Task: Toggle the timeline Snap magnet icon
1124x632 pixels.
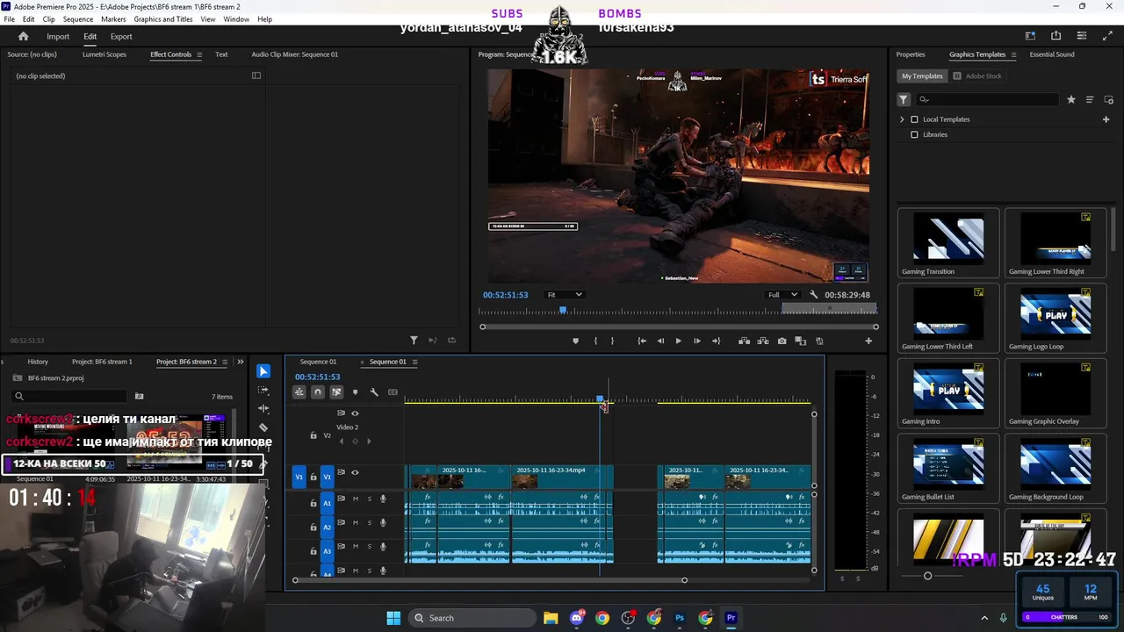Action: point(318,392)
